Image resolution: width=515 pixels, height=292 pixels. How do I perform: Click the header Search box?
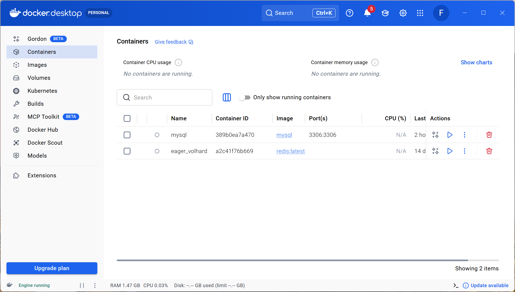pyautogui.click(x=300, y=13)
